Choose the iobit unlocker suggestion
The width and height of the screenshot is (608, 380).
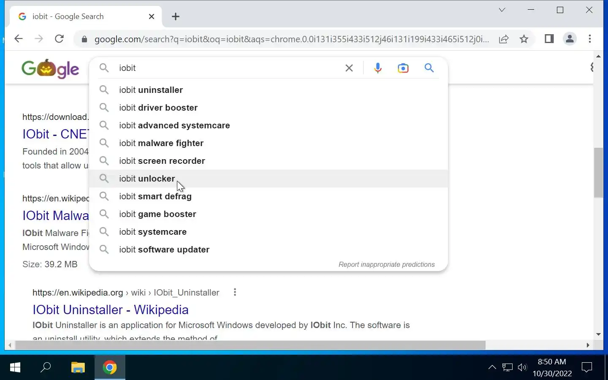[269, 179]
